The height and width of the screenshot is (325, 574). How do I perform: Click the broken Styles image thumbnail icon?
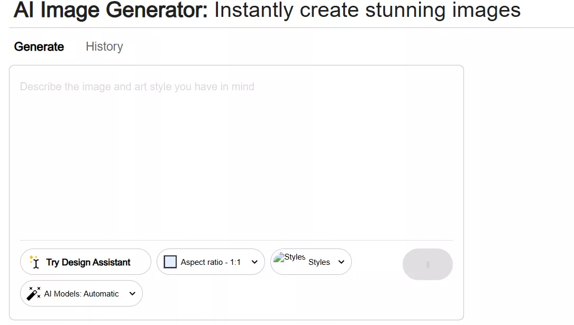coord(279,257)
